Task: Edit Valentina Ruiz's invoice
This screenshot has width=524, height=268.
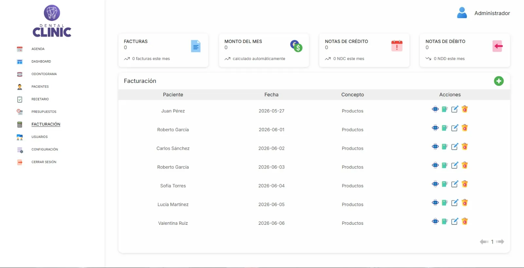Action: point(455,221)
